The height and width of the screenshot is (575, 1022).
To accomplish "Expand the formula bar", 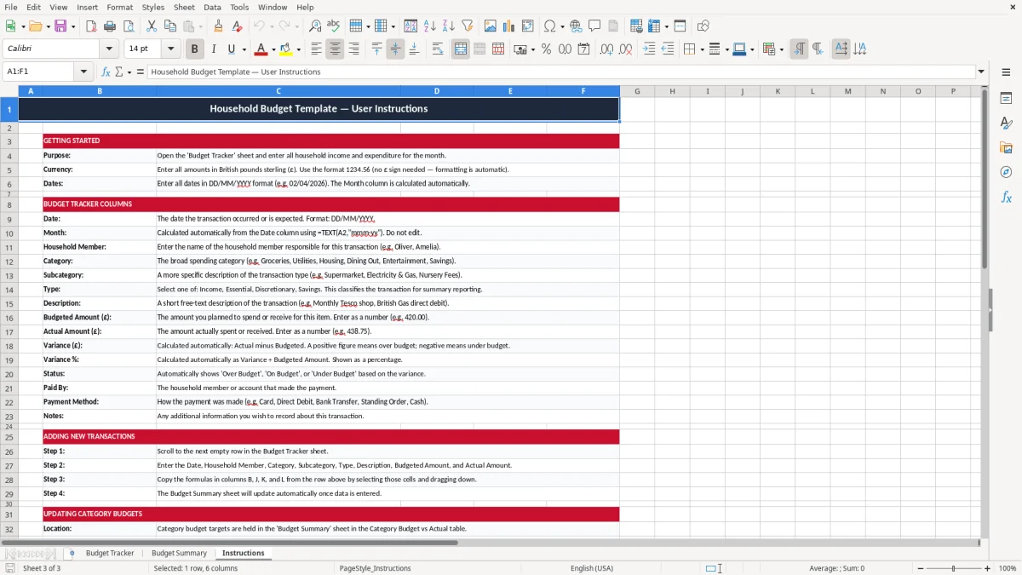I will [x=981, y=72].
